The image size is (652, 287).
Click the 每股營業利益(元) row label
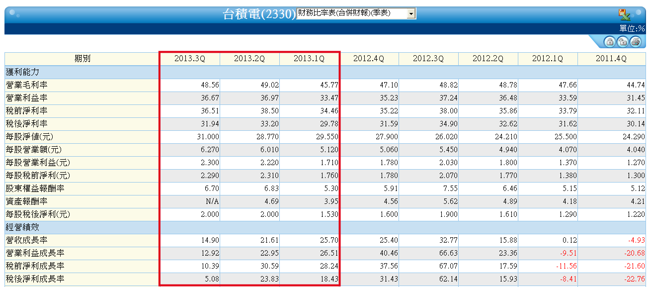tap(38, 163)
